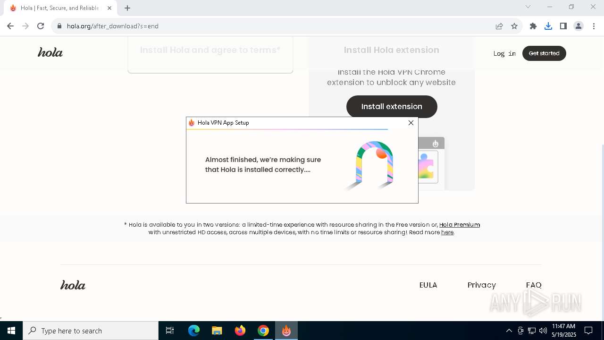Click the hola footer logo

point(73,285)
